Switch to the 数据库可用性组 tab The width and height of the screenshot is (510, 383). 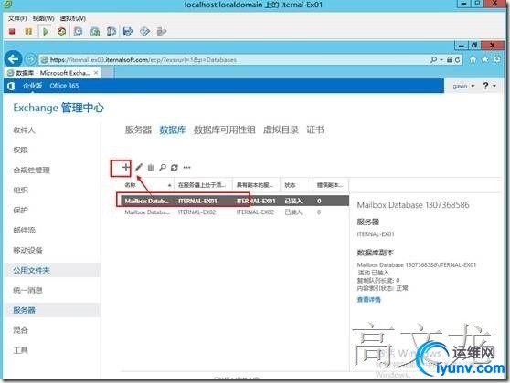coord(225,129)
